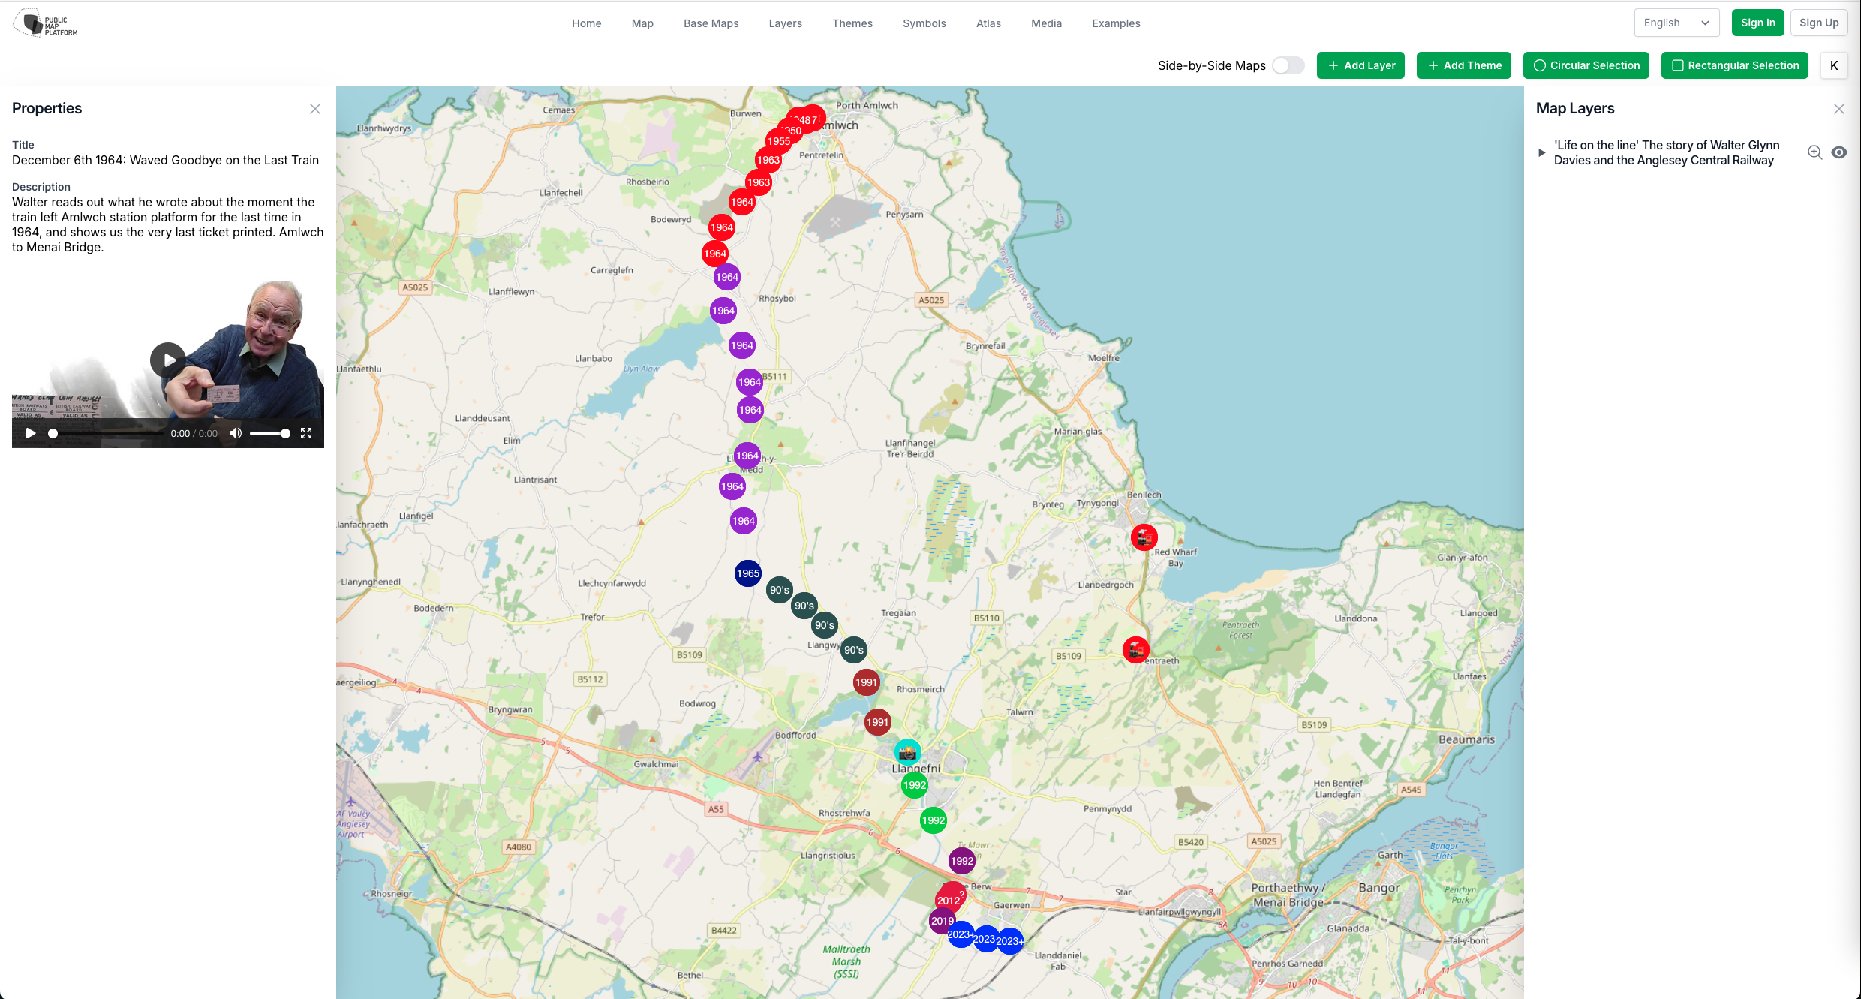Mute the video with speaker icon
Image resolution: width=1861 pixels, height=999 pixels.
pos(236,433)
